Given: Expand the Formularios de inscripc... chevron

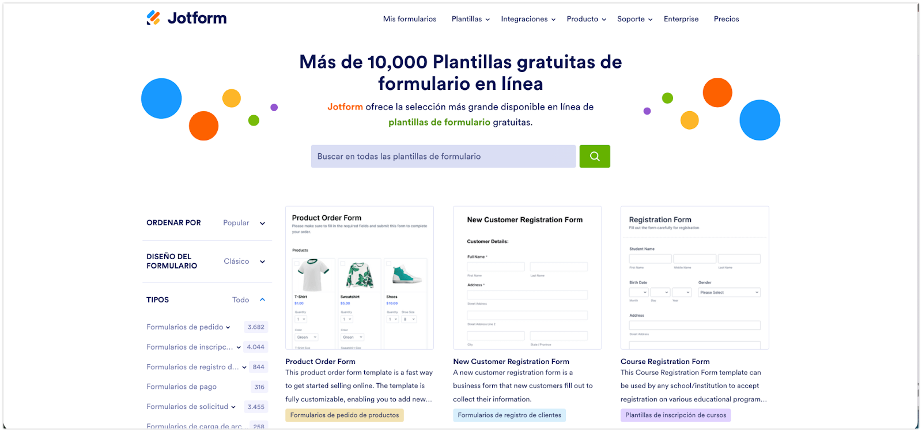Looking at the screenshot, I should 239,347.
